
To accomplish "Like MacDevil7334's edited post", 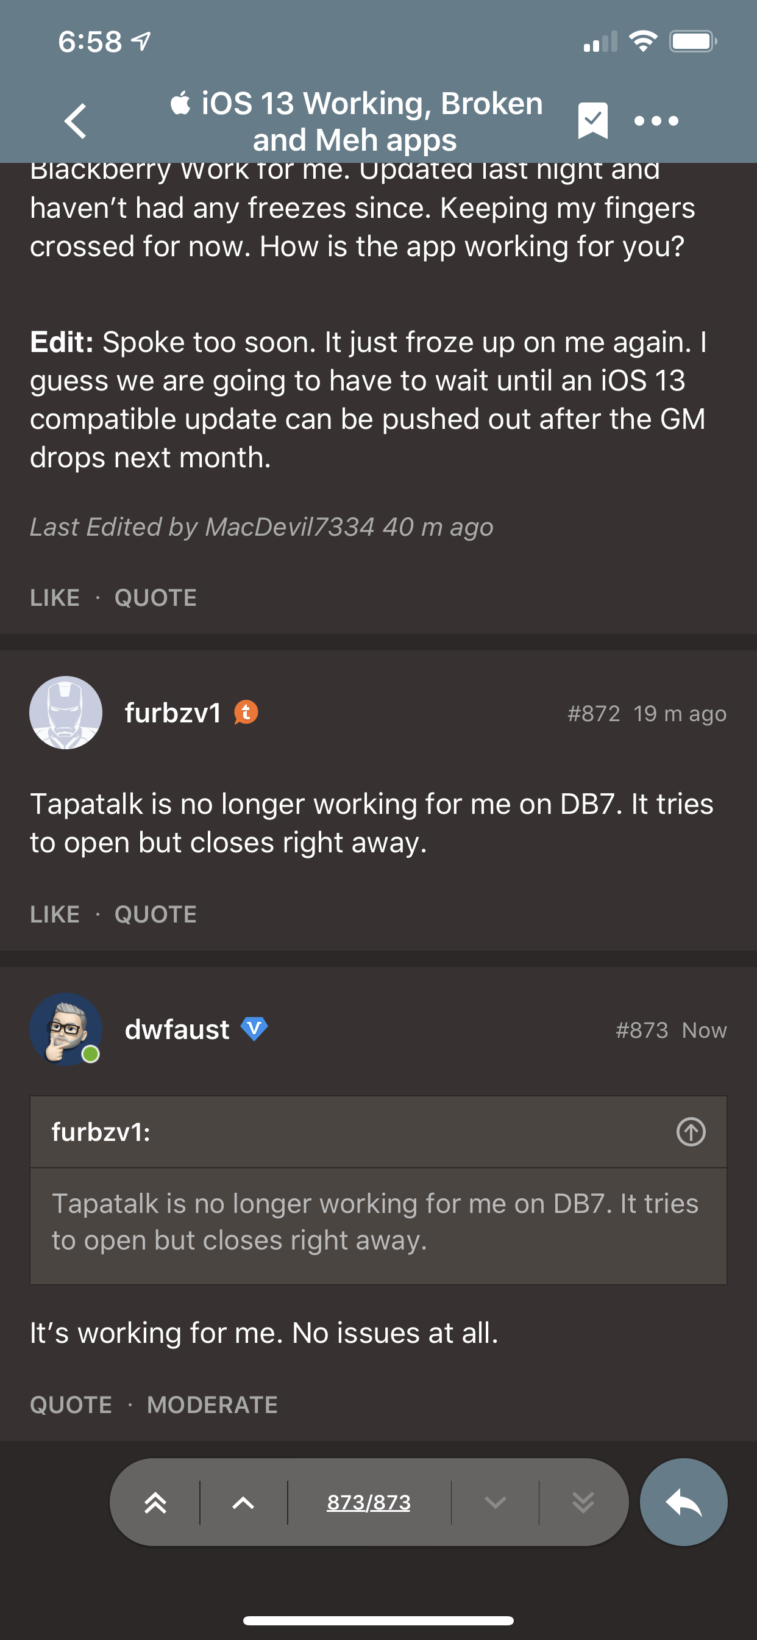I will [x=55, y=597].
